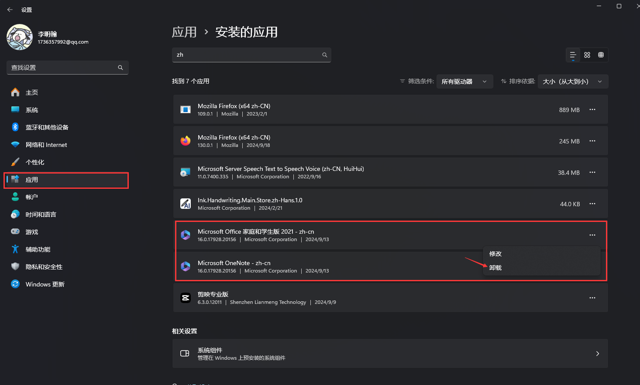This screenshot has height=385, width=640.
Task: Click the back arrow in Settings
Action: (x=10, y=10)
